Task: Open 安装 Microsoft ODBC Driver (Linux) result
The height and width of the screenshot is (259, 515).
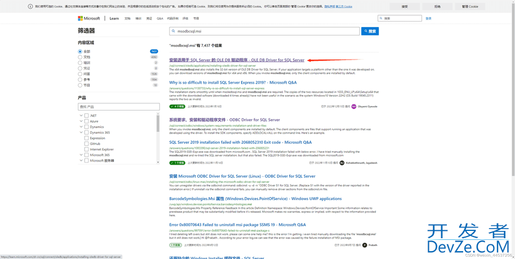Action: [242, 176]
